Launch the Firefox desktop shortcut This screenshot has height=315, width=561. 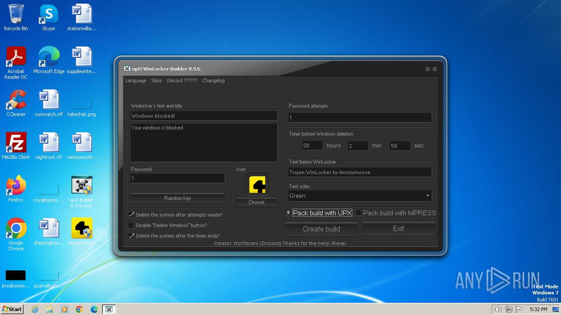pyautogui.click(x=16, y=189)
